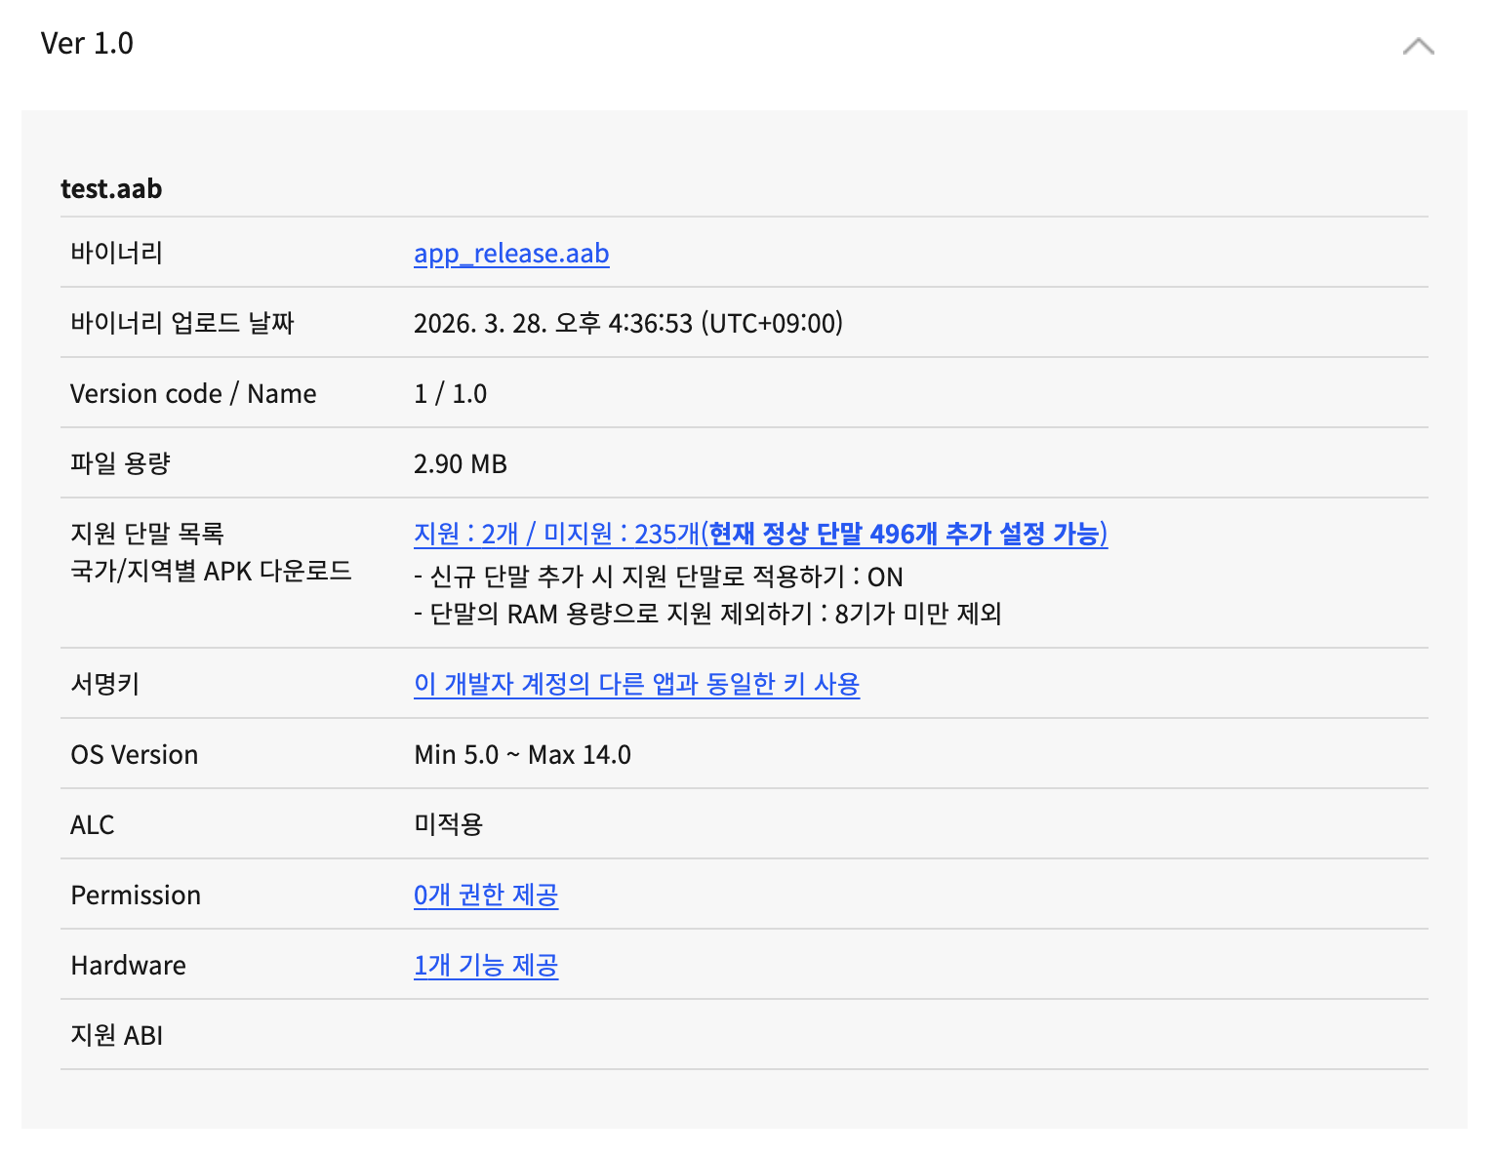Click bold 현재 정상 단말 496개 추가 설정 가능 text
Screen dimensions: 1491x1155
click(907, 534)
